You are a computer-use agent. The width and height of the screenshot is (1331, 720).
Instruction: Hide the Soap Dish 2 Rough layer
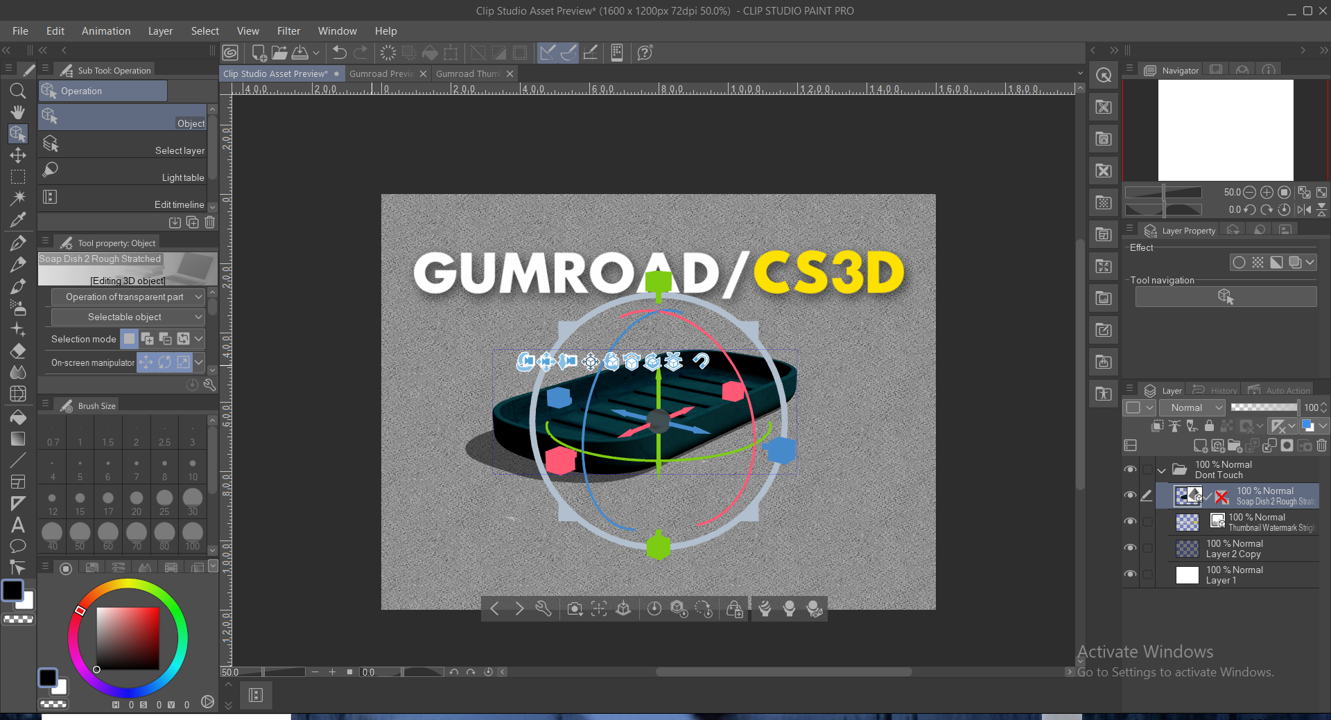click(x=1130, y=495)
